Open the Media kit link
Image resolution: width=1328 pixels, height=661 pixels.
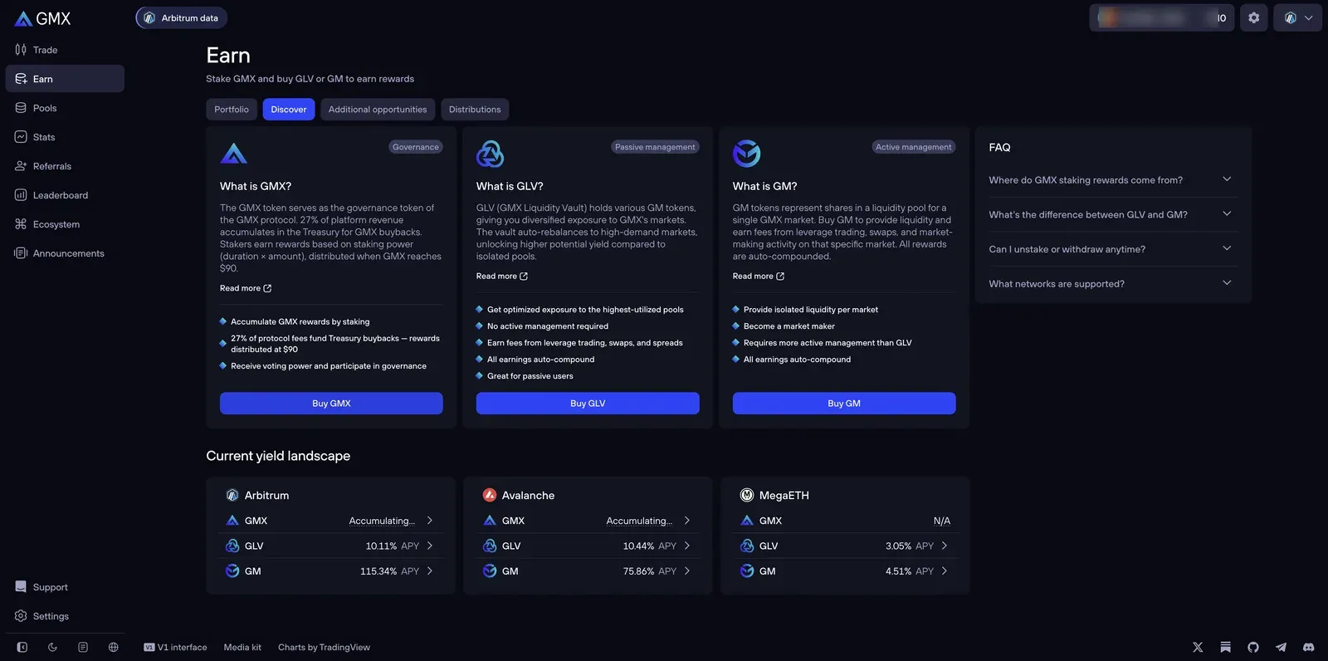tap(242, 647)
